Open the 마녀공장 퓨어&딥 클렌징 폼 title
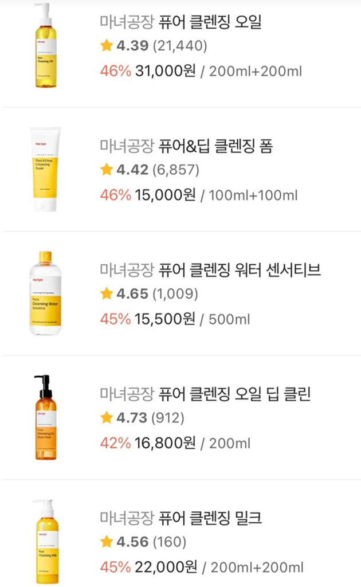The width and height of the screenshot is (361, 587). click(x=186, y=147)
